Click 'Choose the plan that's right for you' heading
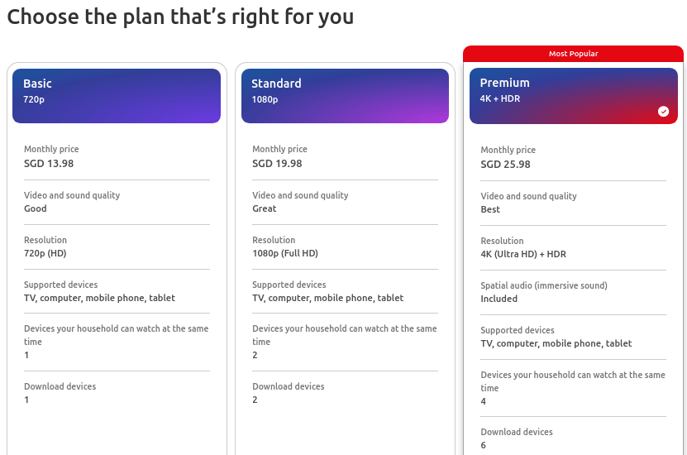Screen dimensions: 687x455 tap(180, 17)
